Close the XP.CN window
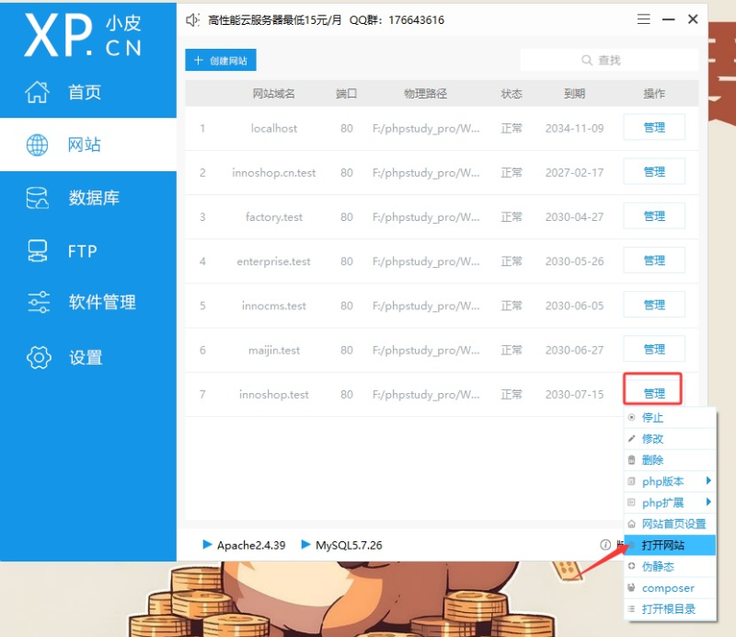 693,19
